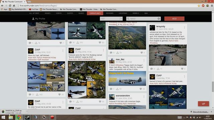Open comments on the Black Arrow camo post
The height and width of the screenshot is (120, 214).
pyautogui.click(x=71, y=101)
